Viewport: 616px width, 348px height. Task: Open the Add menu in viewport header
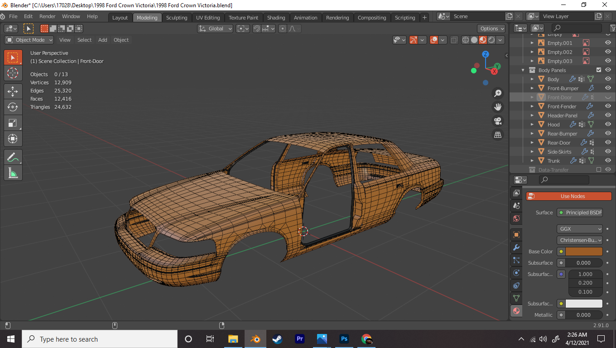(103, 40)
